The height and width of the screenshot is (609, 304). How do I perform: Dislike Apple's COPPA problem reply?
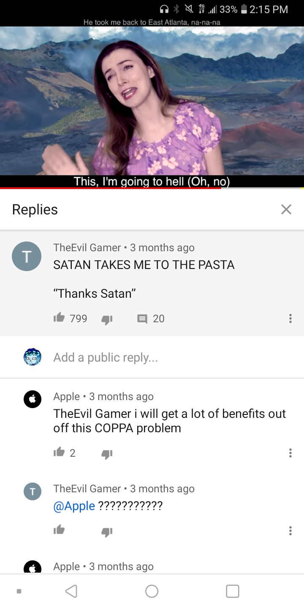[x=107, y=455]
